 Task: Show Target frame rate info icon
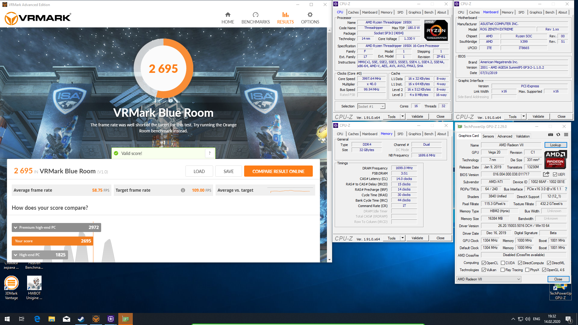pos(183,190)
